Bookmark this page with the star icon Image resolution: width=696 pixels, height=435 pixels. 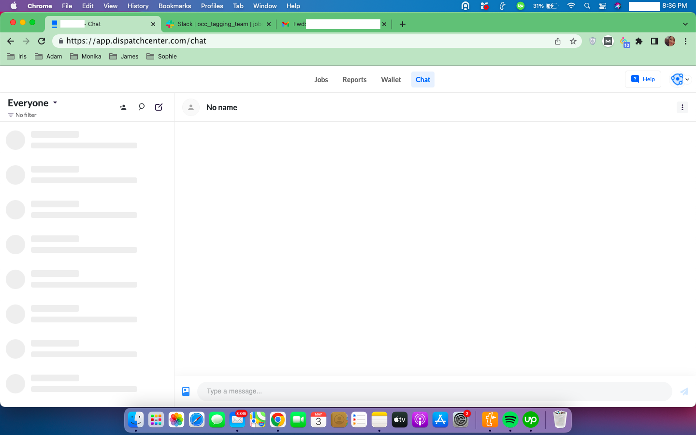(x=573, y=41)
